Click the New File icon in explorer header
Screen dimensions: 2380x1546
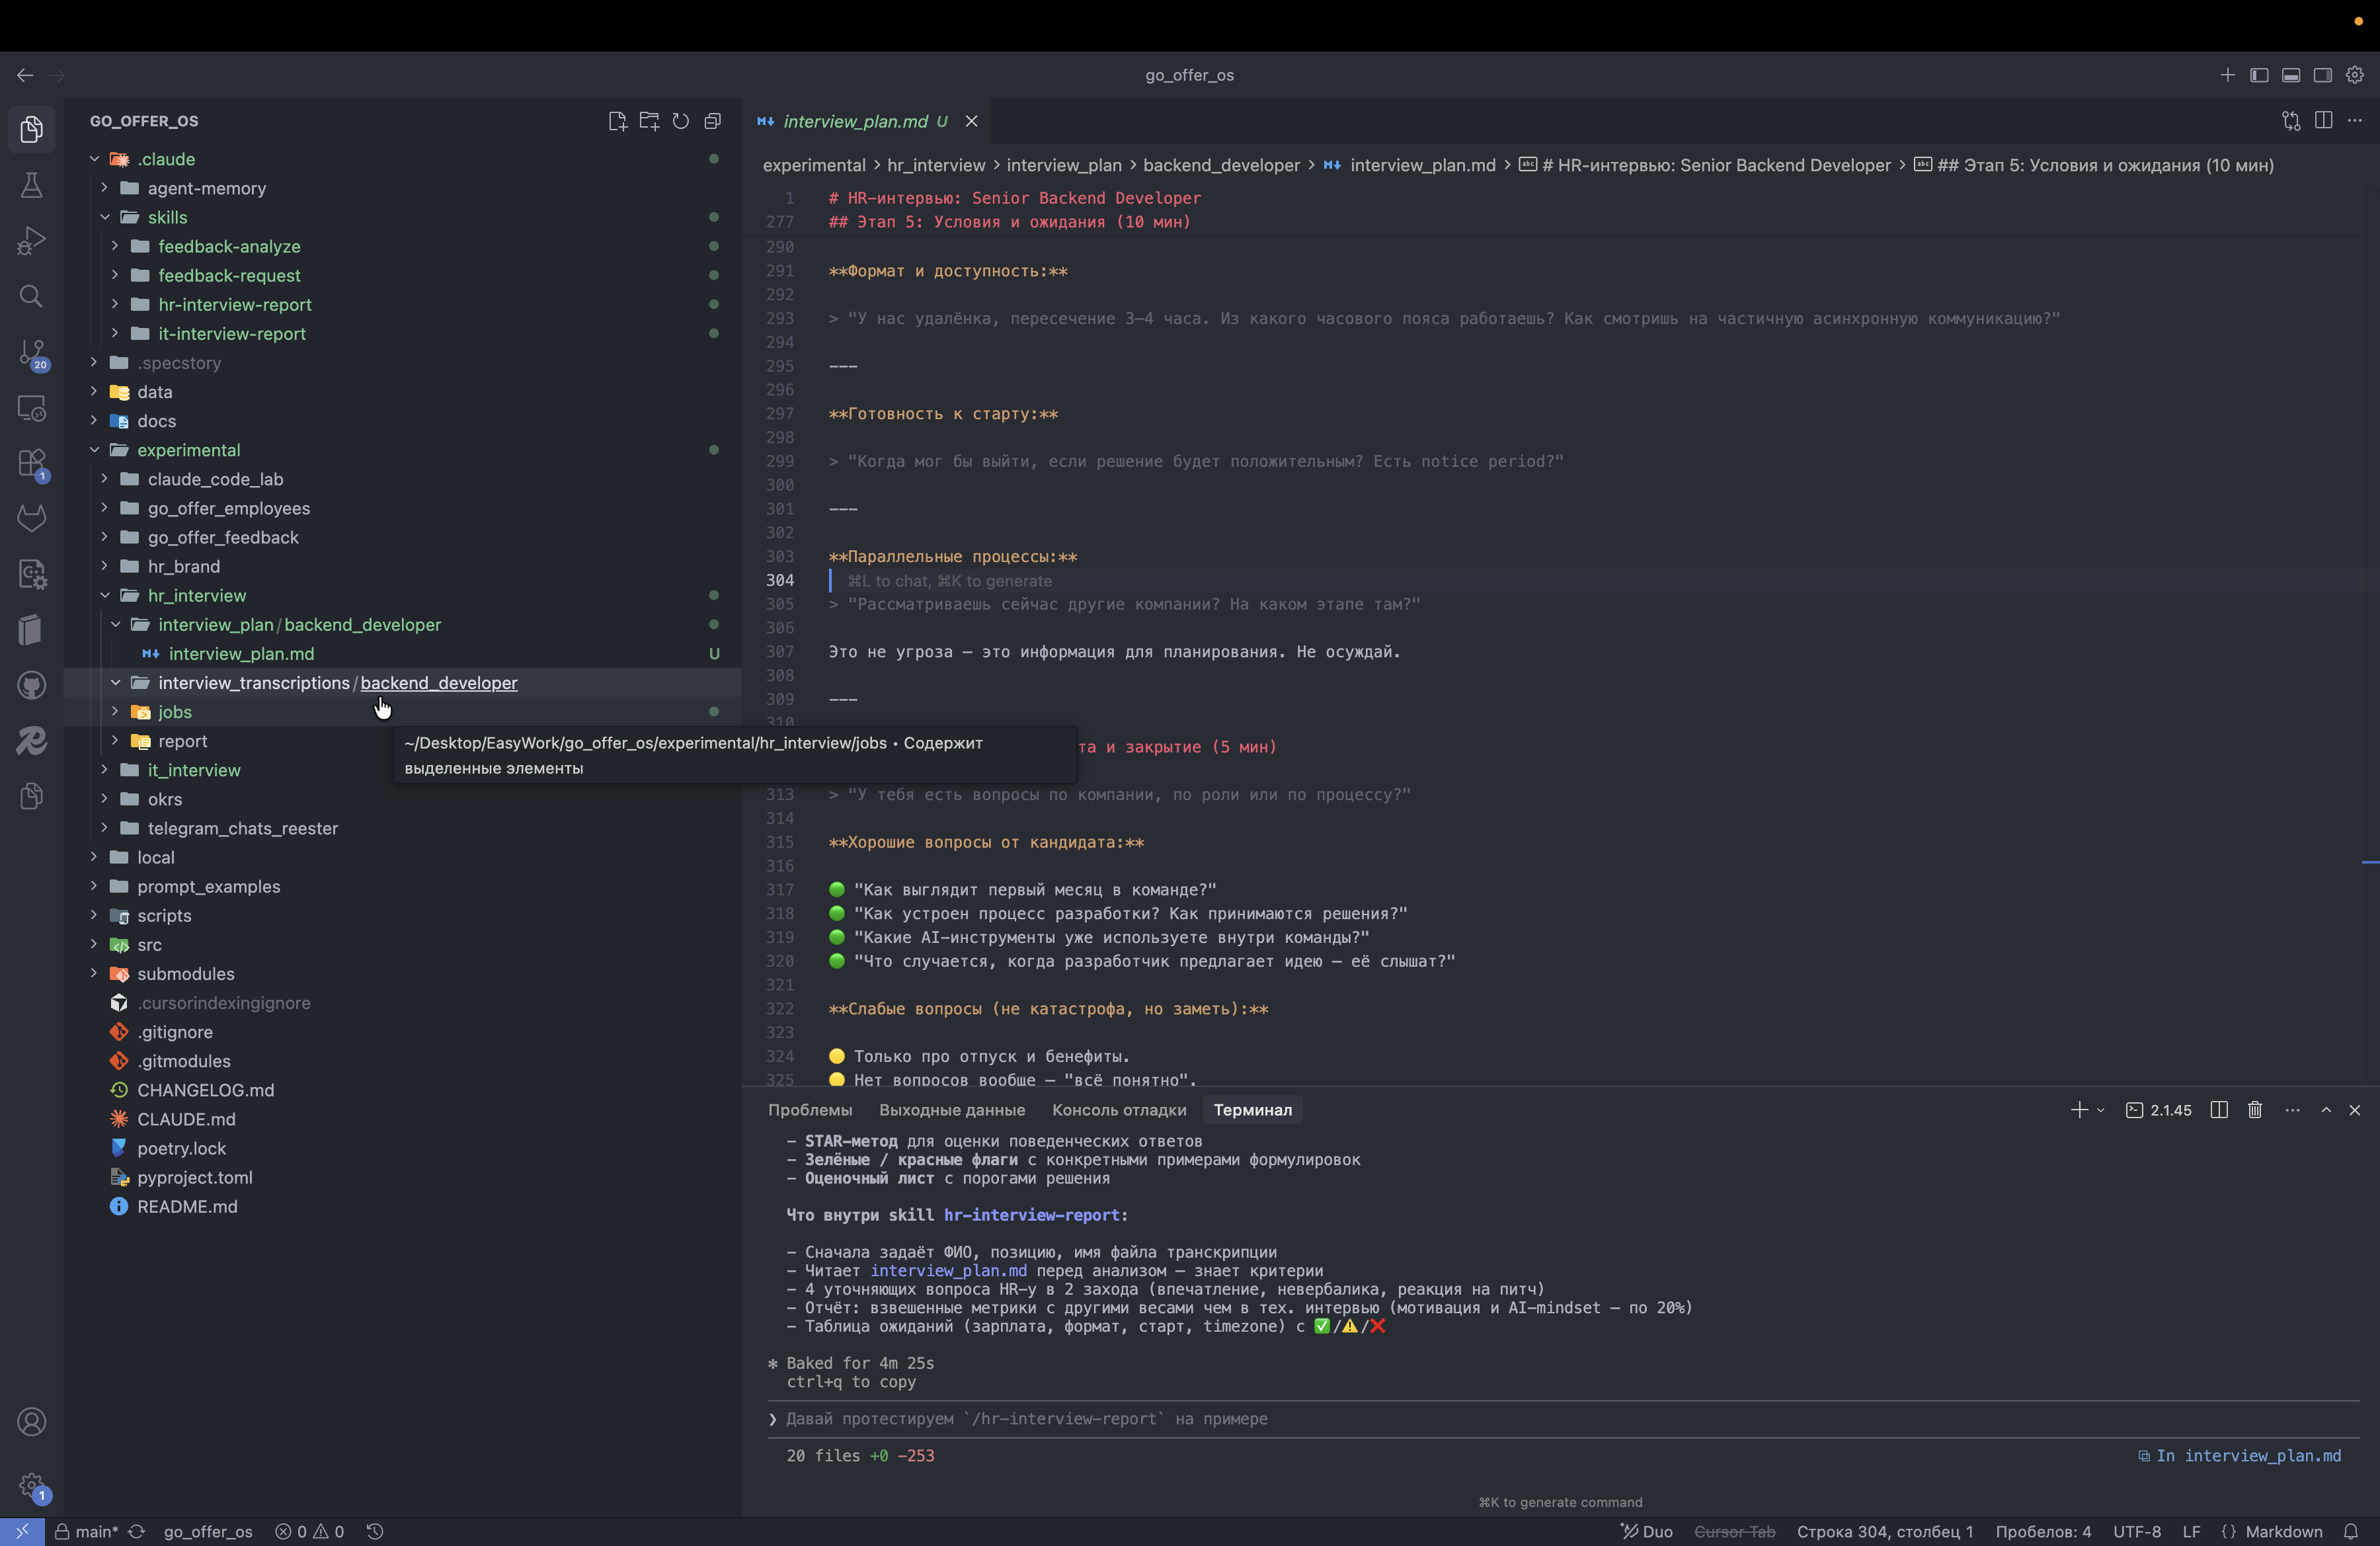[617, 121]
